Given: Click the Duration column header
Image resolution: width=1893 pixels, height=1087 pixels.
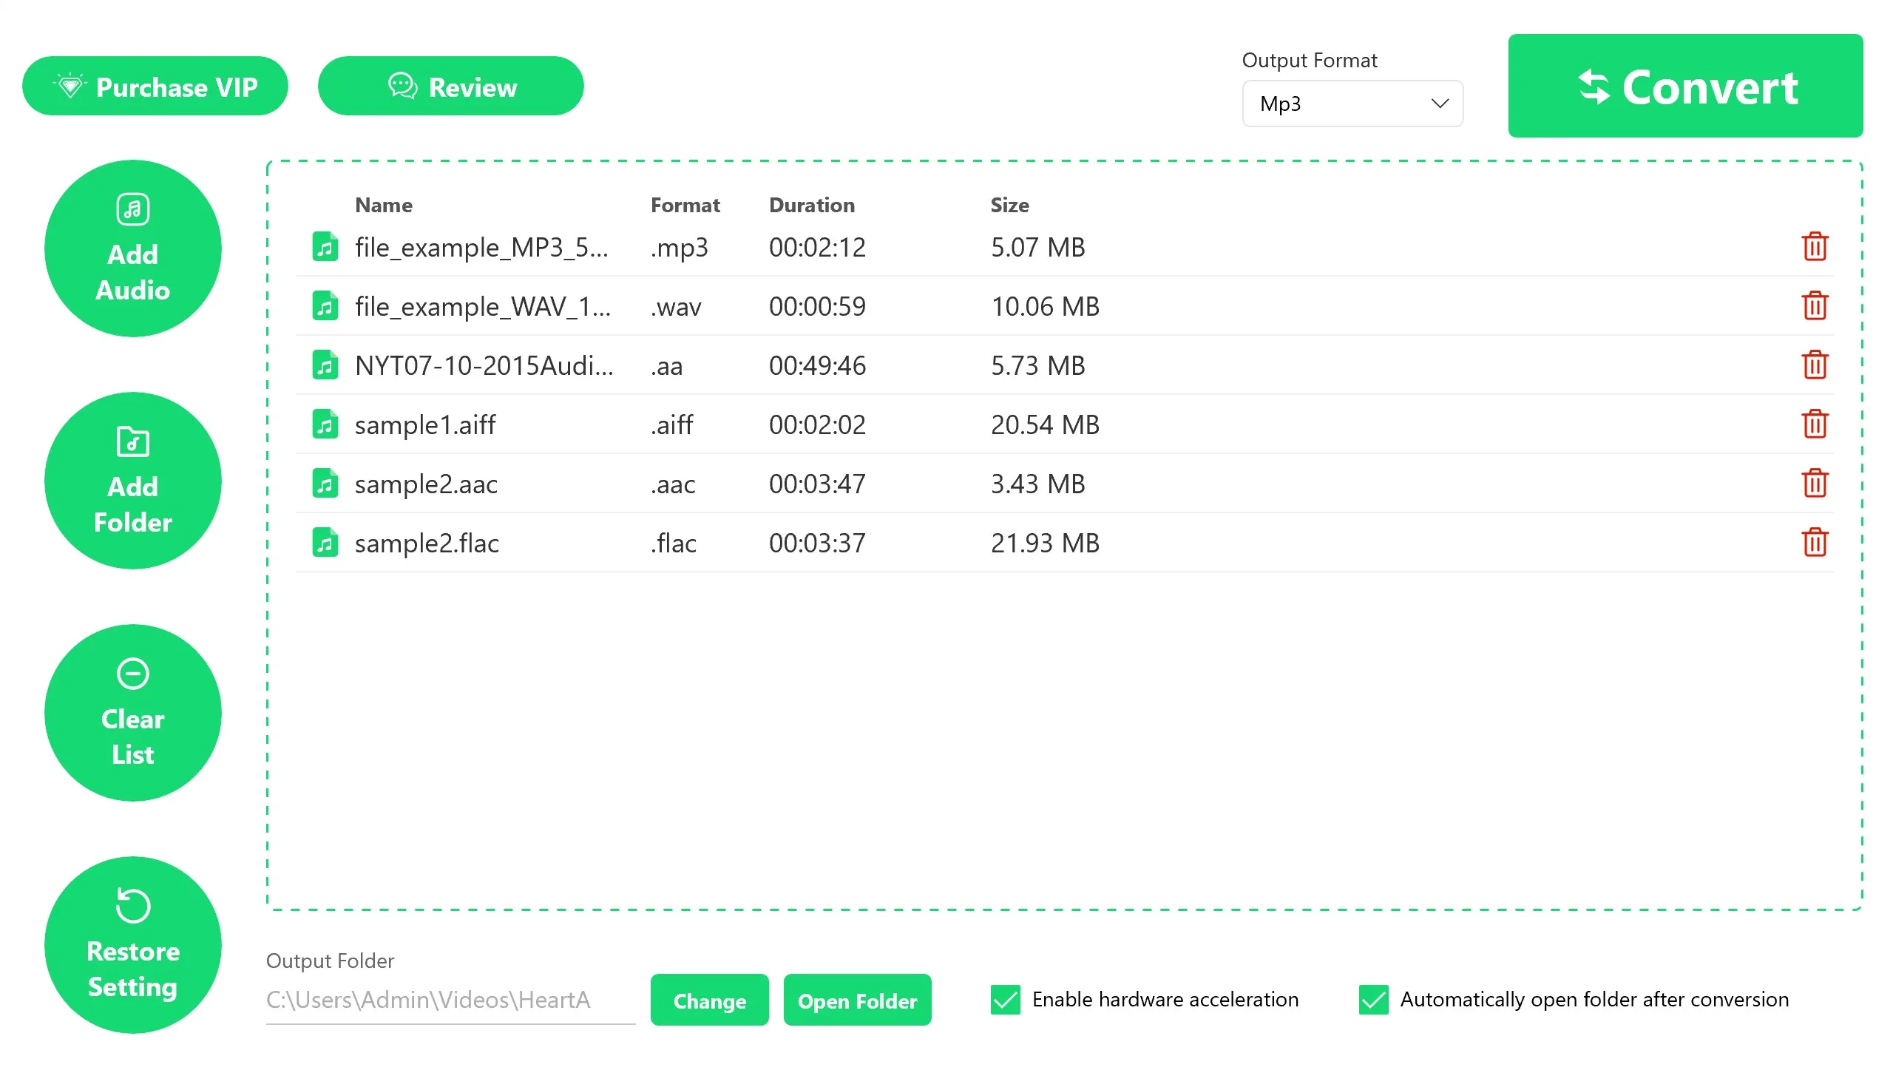Looking at the screenshot, I should pos(812,205).
